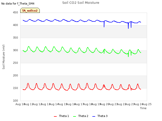The height and width of the screenshot is (121, 162).
Task: Click the Aug 10 x-axis label
Action: 20,104
